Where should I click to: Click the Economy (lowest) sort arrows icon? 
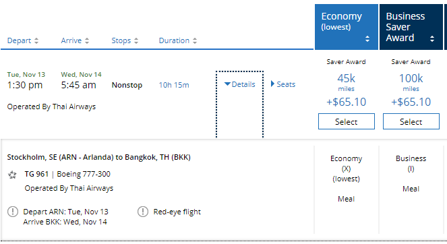pos(367,39)
